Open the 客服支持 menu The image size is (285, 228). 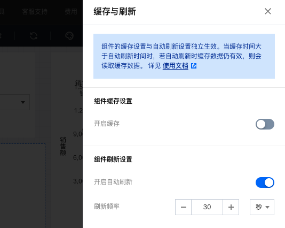click(x=35, y=12)
